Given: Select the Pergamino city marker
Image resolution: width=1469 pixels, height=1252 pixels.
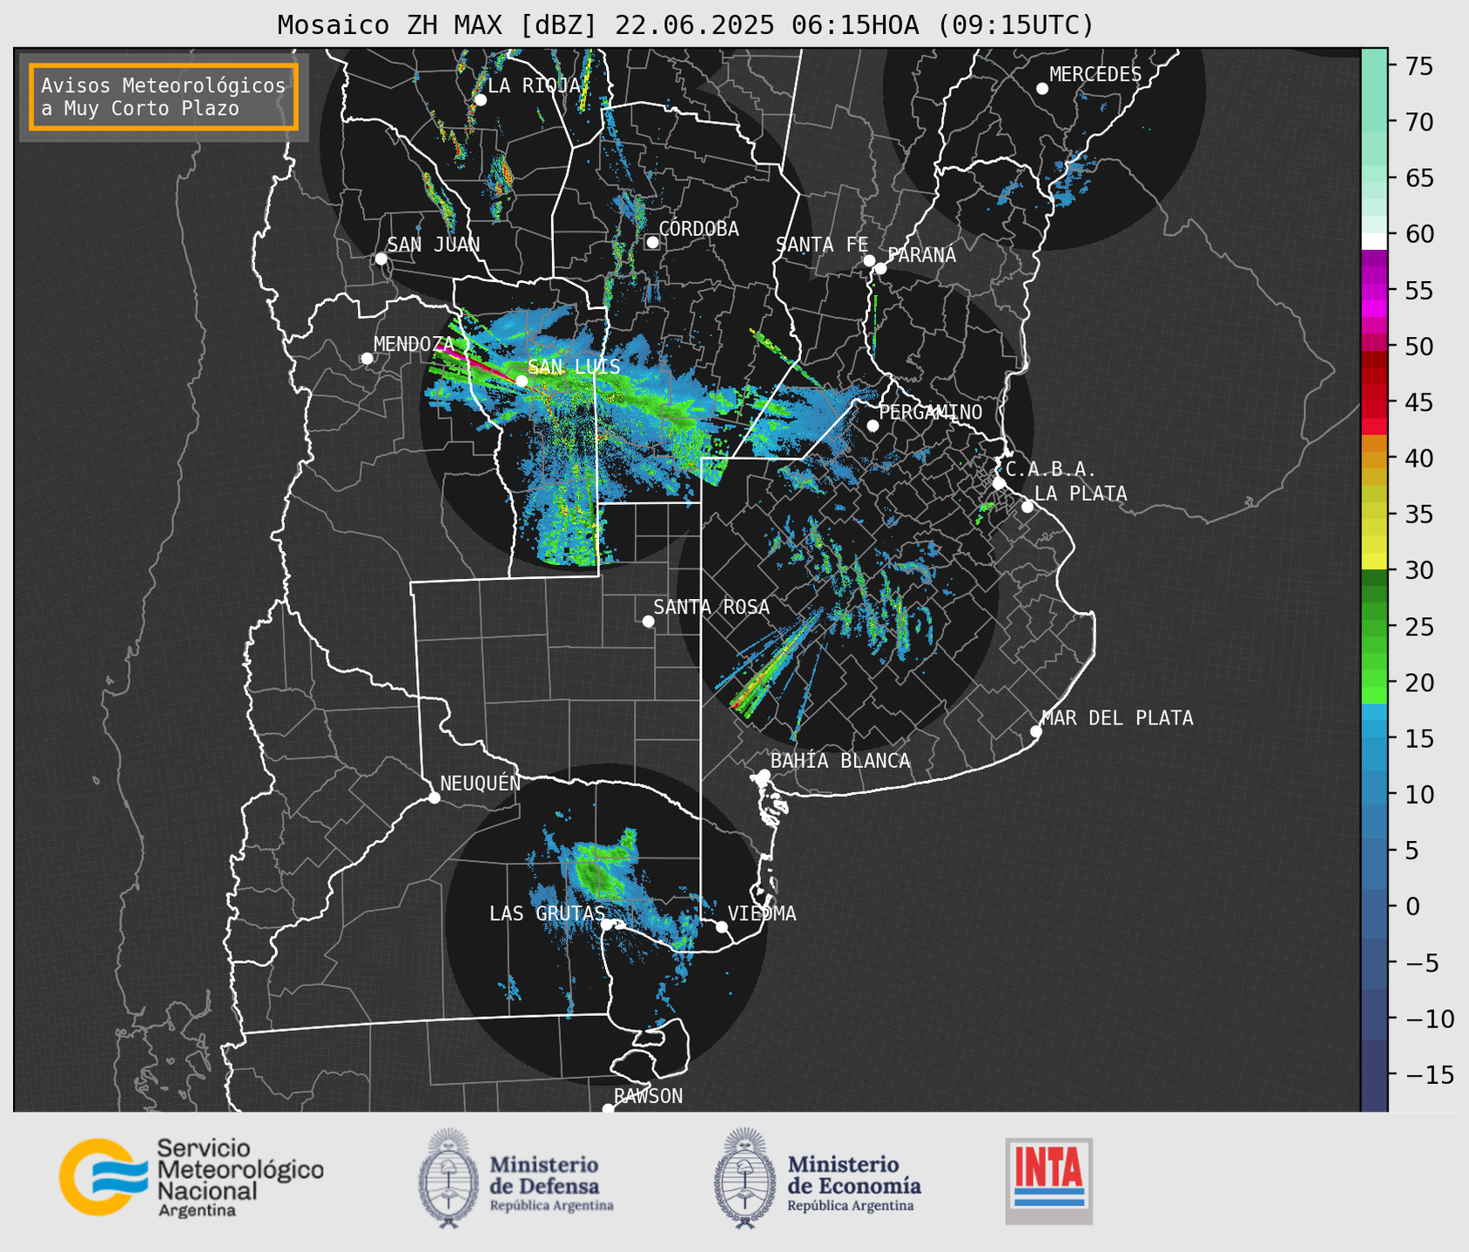Looking at the screenshot, I should coord(873,426).
